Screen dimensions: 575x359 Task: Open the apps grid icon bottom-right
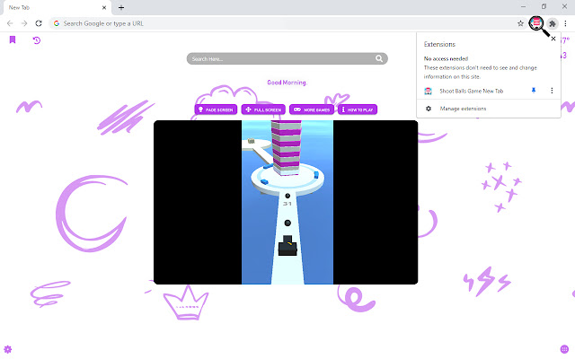(x=564, y=349)
